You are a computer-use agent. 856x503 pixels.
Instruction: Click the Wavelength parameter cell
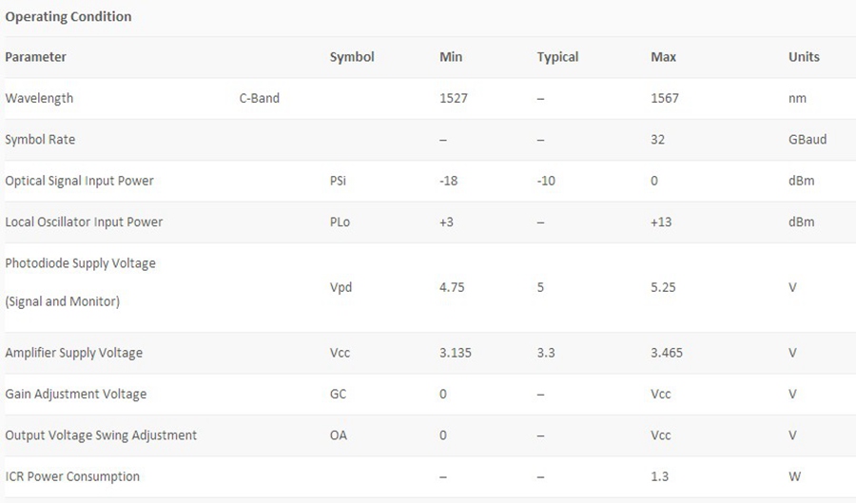pos(39,98)
